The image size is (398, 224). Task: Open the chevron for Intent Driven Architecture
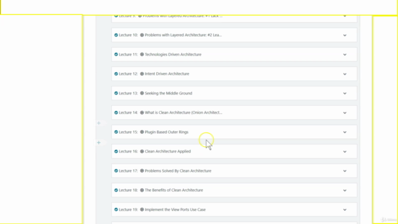(x=345, y=74)
